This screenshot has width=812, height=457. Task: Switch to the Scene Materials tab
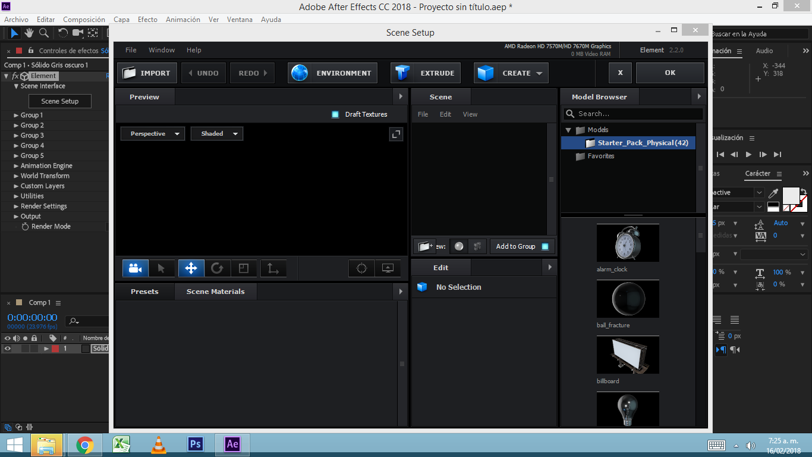tap(215, 292)
